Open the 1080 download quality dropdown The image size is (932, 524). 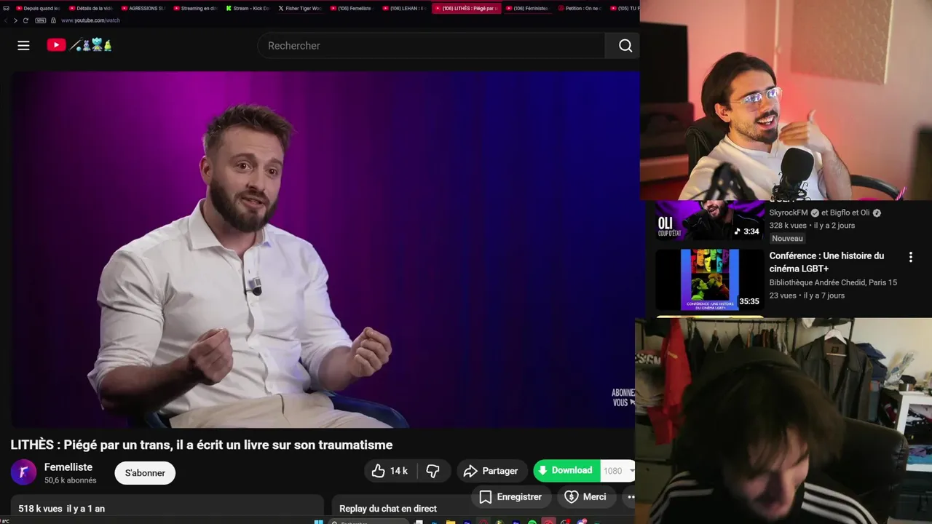pyautogui.click(x=618, y=471)
